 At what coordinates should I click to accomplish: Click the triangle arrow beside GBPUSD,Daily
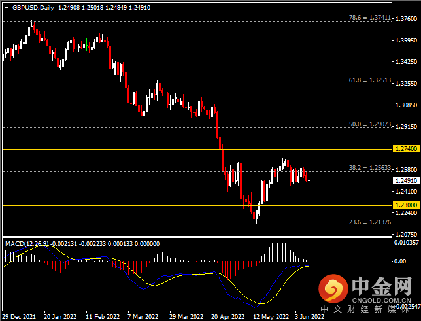coord(7,8)
